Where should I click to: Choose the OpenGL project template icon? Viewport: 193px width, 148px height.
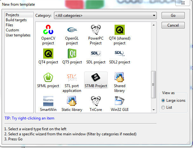72,29
